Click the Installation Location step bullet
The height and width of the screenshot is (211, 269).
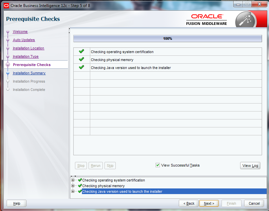8,48
